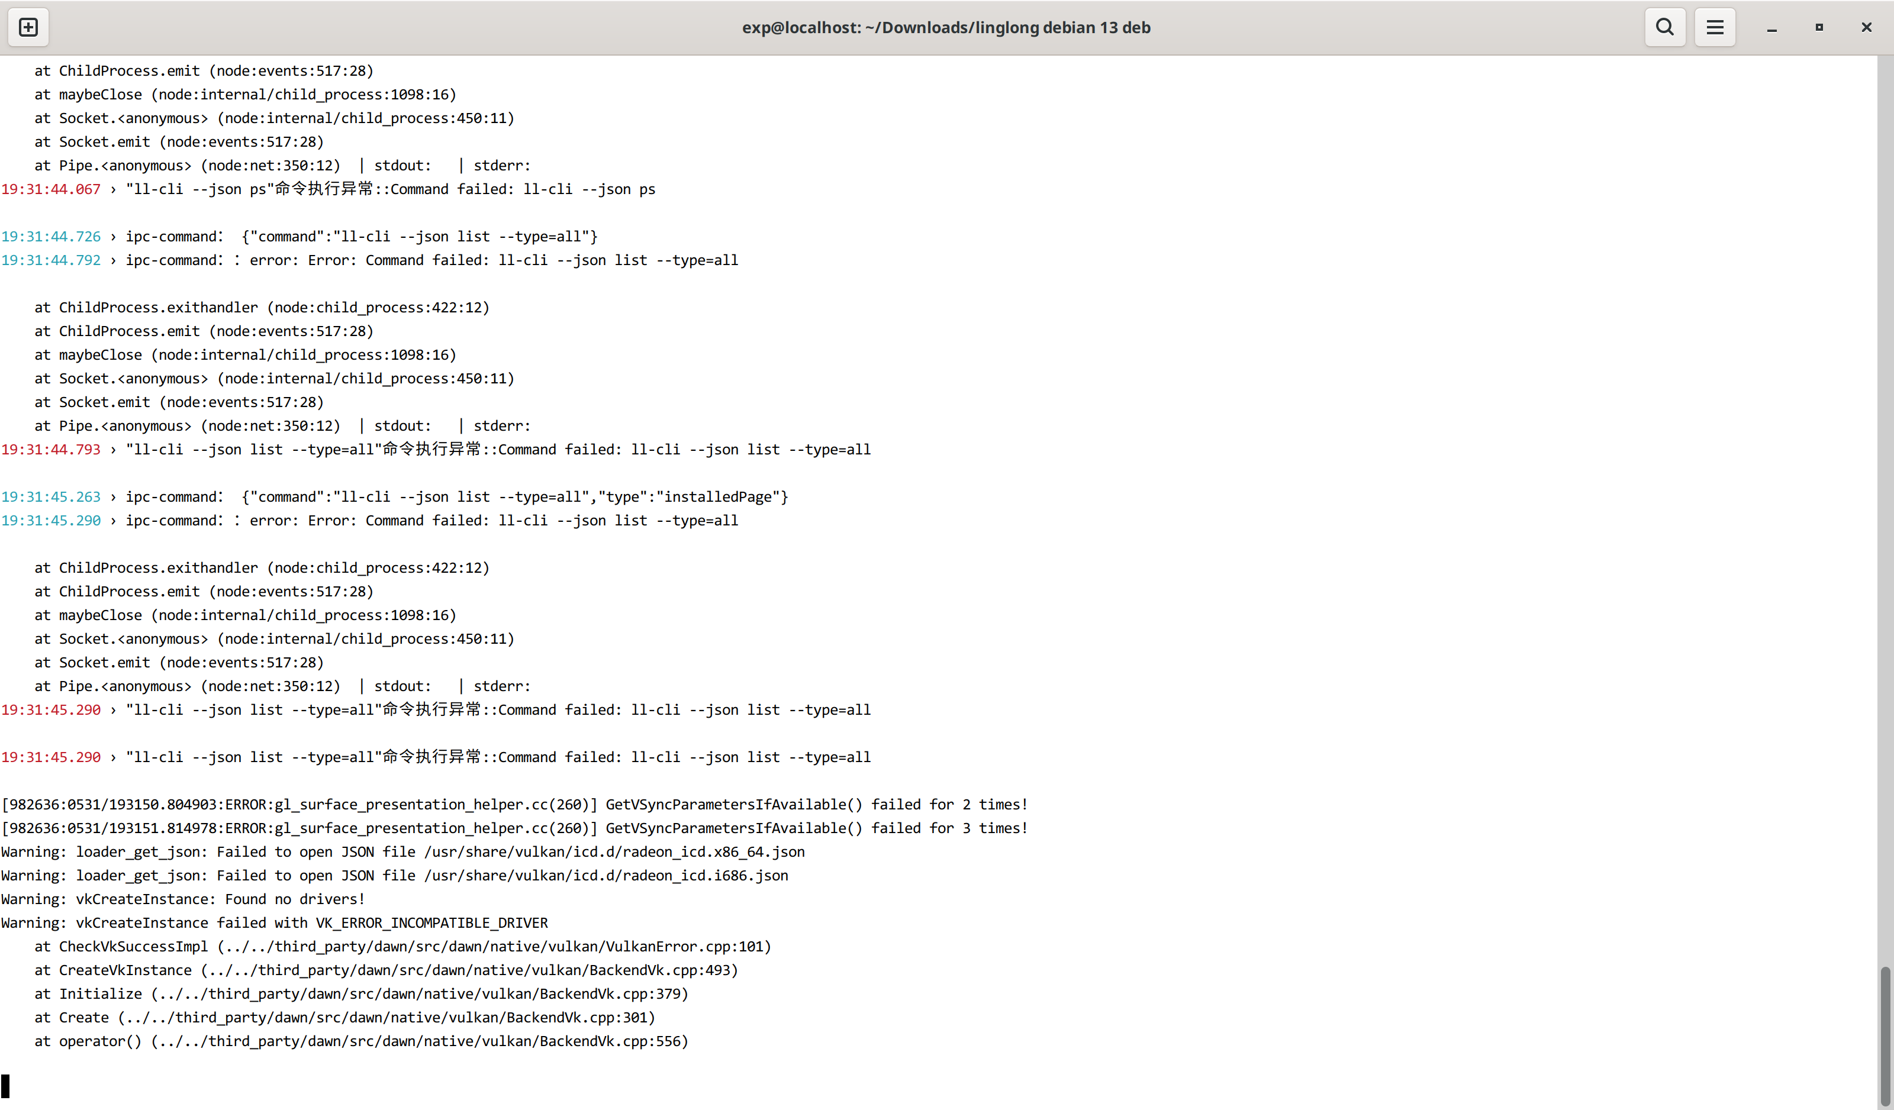Click timestamp 19:31:44.726
Viewport: 1894px width, 1110px height.
[51, 237]
